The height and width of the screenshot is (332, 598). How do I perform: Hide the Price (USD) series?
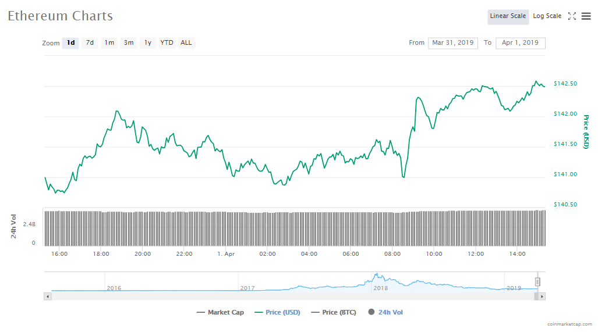point(278,312)
